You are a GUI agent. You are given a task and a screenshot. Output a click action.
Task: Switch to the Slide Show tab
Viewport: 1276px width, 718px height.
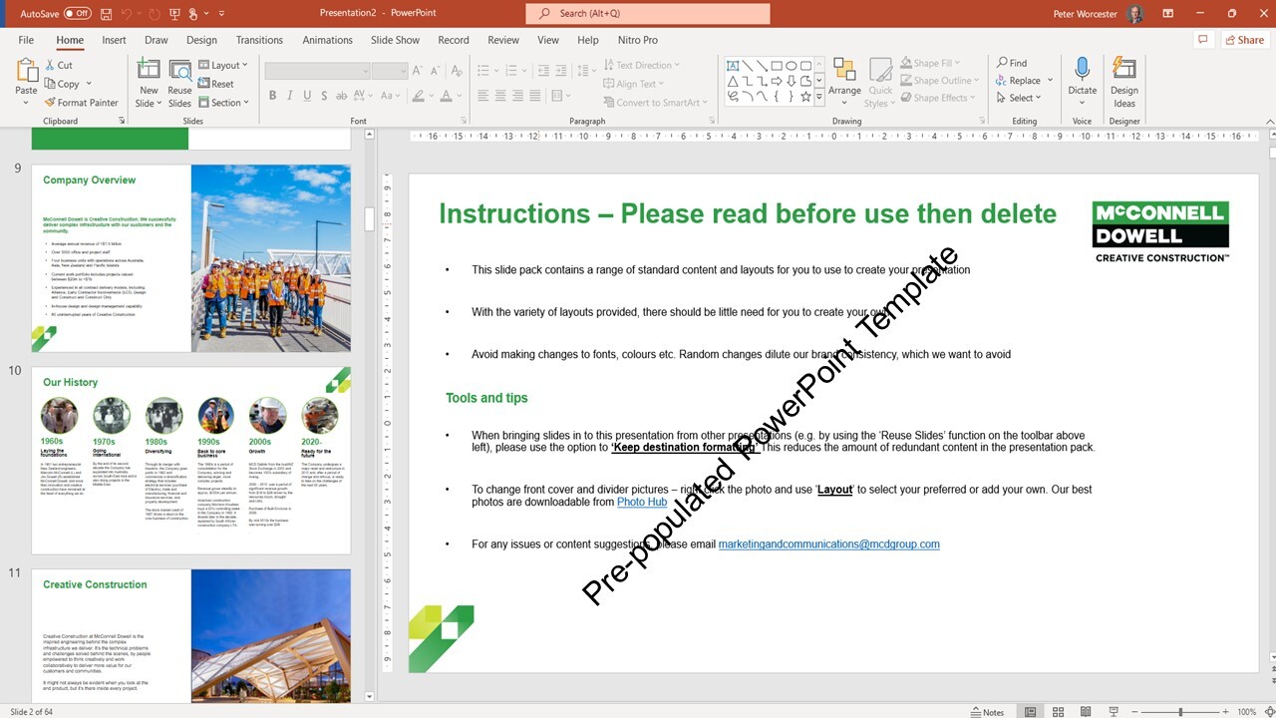tap(395, 40)
